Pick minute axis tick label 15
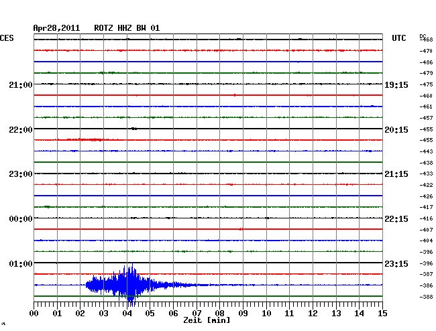 pyautogui.click(x=382, y=314)
